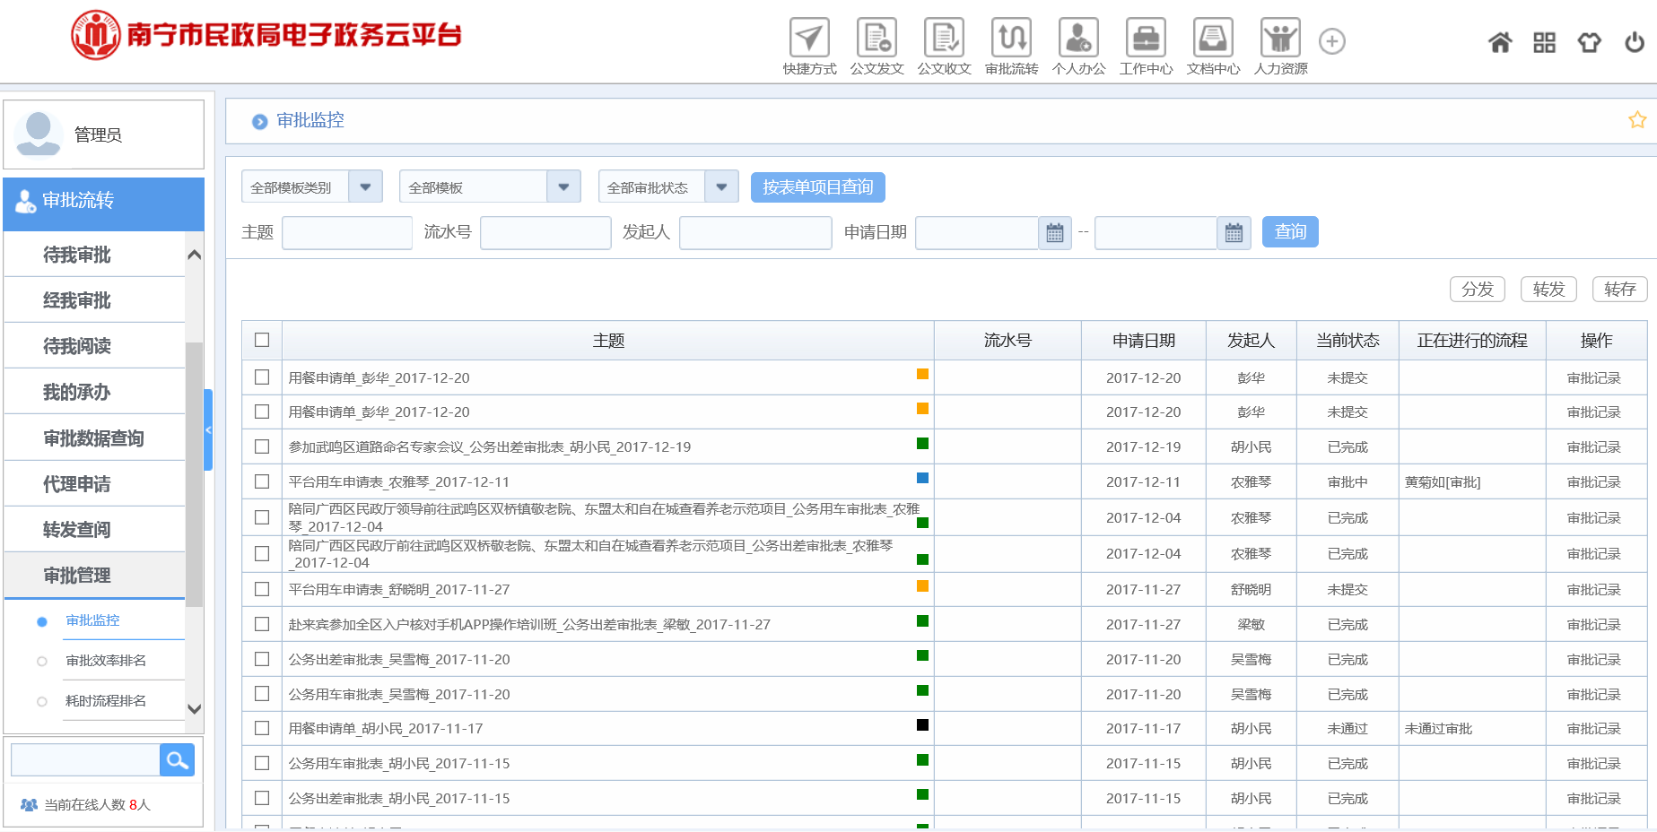Viewport: 1657px width, 832px height.
Task: Open the 公文发文 icon in top toolbar
Action: pyautogui.click(x=876, y=39)
